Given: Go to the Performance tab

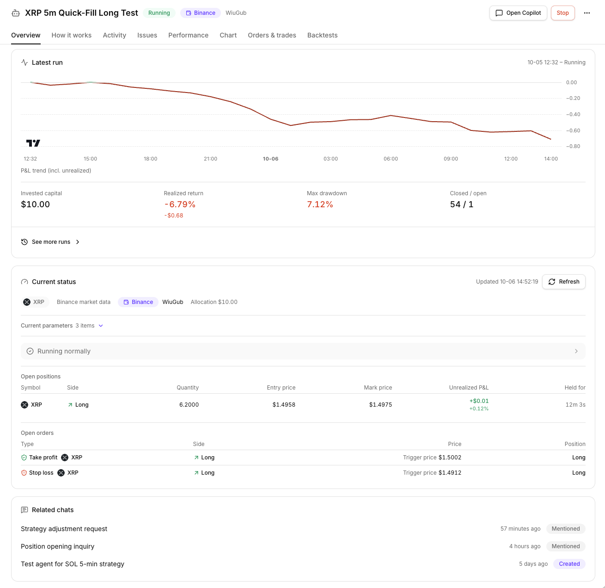Looking at the screenshot, I should tap(189, 35).
